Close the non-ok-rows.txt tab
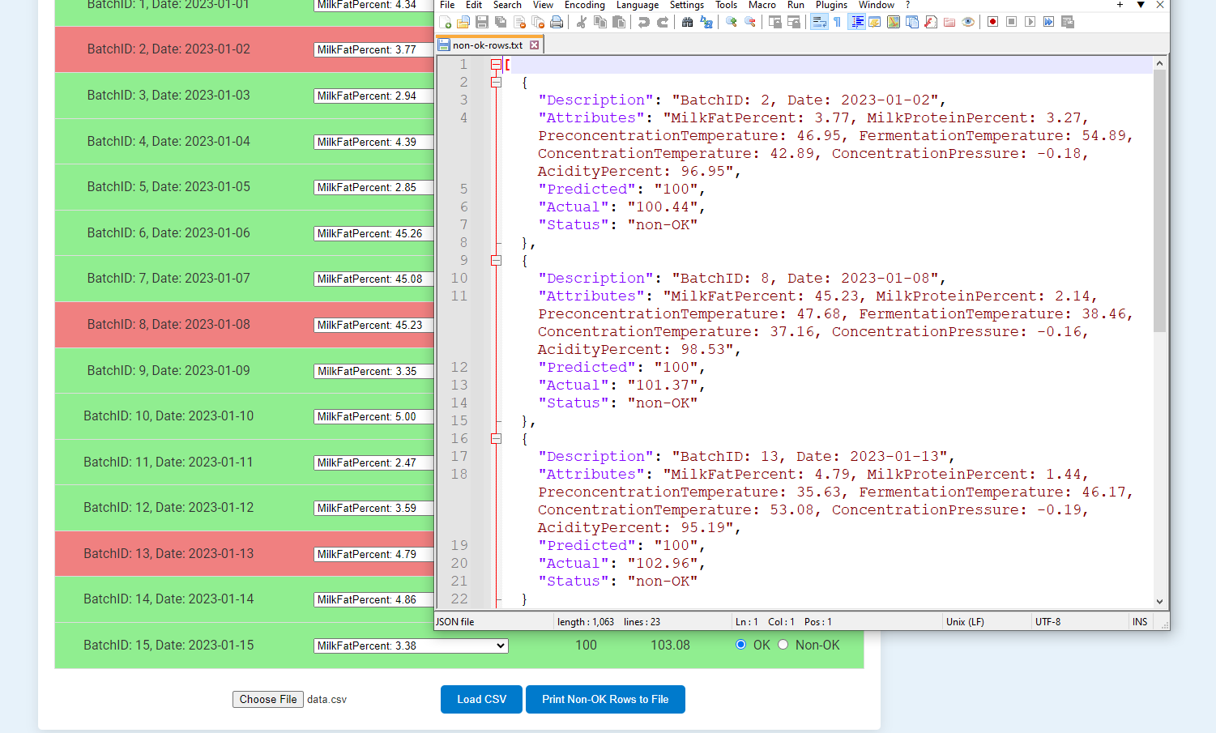1216x733 pixels. click(534, 45)
